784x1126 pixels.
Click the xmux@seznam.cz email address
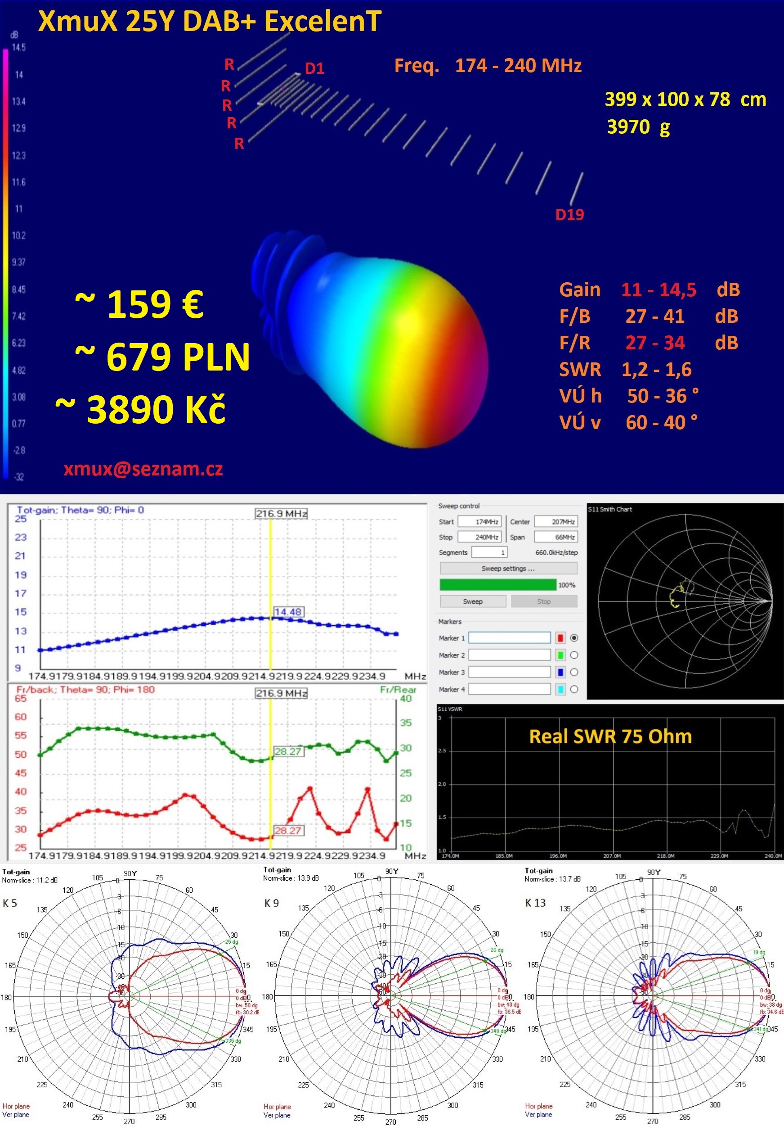pyautogui.click(x=143, y=469)
